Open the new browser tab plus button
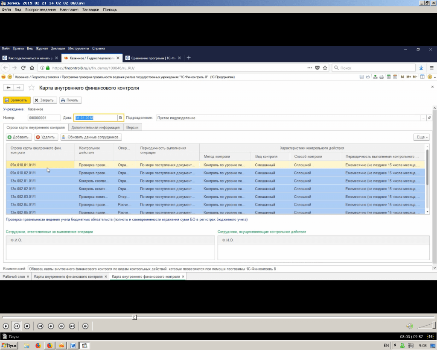This screenshot has width=437, height=350. [189, 58]
